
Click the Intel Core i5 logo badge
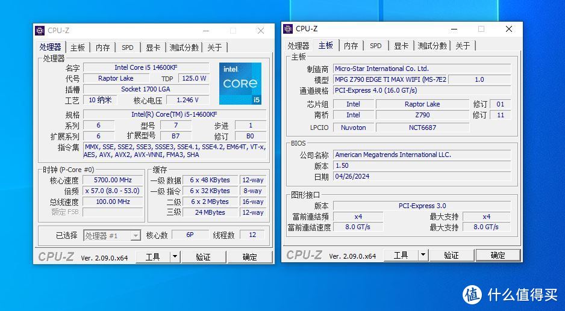pyautogui.click(x=240, y=84)
